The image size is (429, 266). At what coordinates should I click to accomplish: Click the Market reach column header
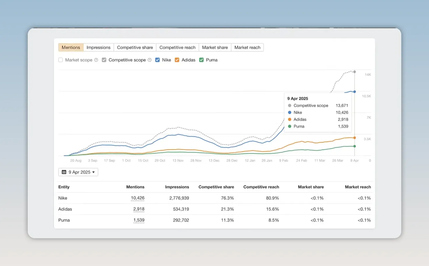coord(358,187)
